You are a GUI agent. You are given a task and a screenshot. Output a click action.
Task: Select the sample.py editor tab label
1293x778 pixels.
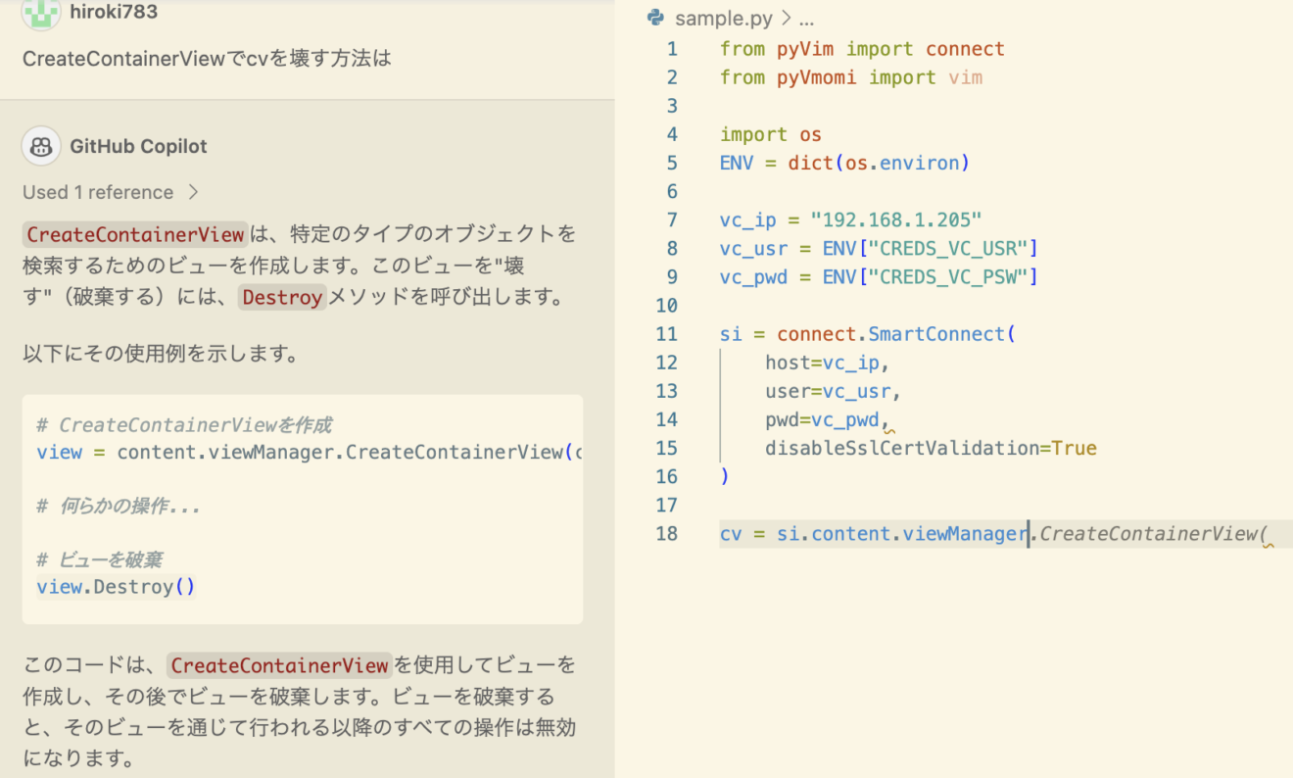(723, 18)
